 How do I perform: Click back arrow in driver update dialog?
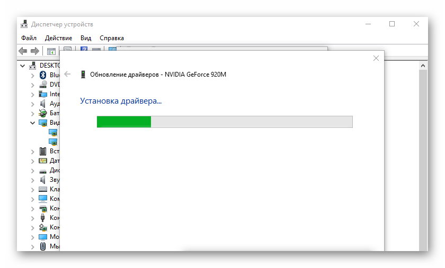coord(67,75)
